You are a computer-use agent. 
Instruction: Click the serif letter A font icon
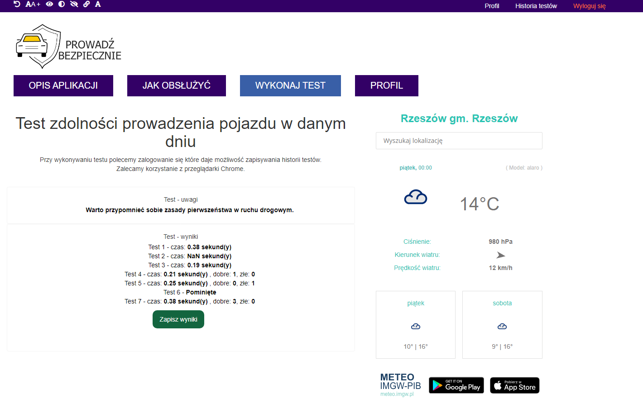(98, 4)
